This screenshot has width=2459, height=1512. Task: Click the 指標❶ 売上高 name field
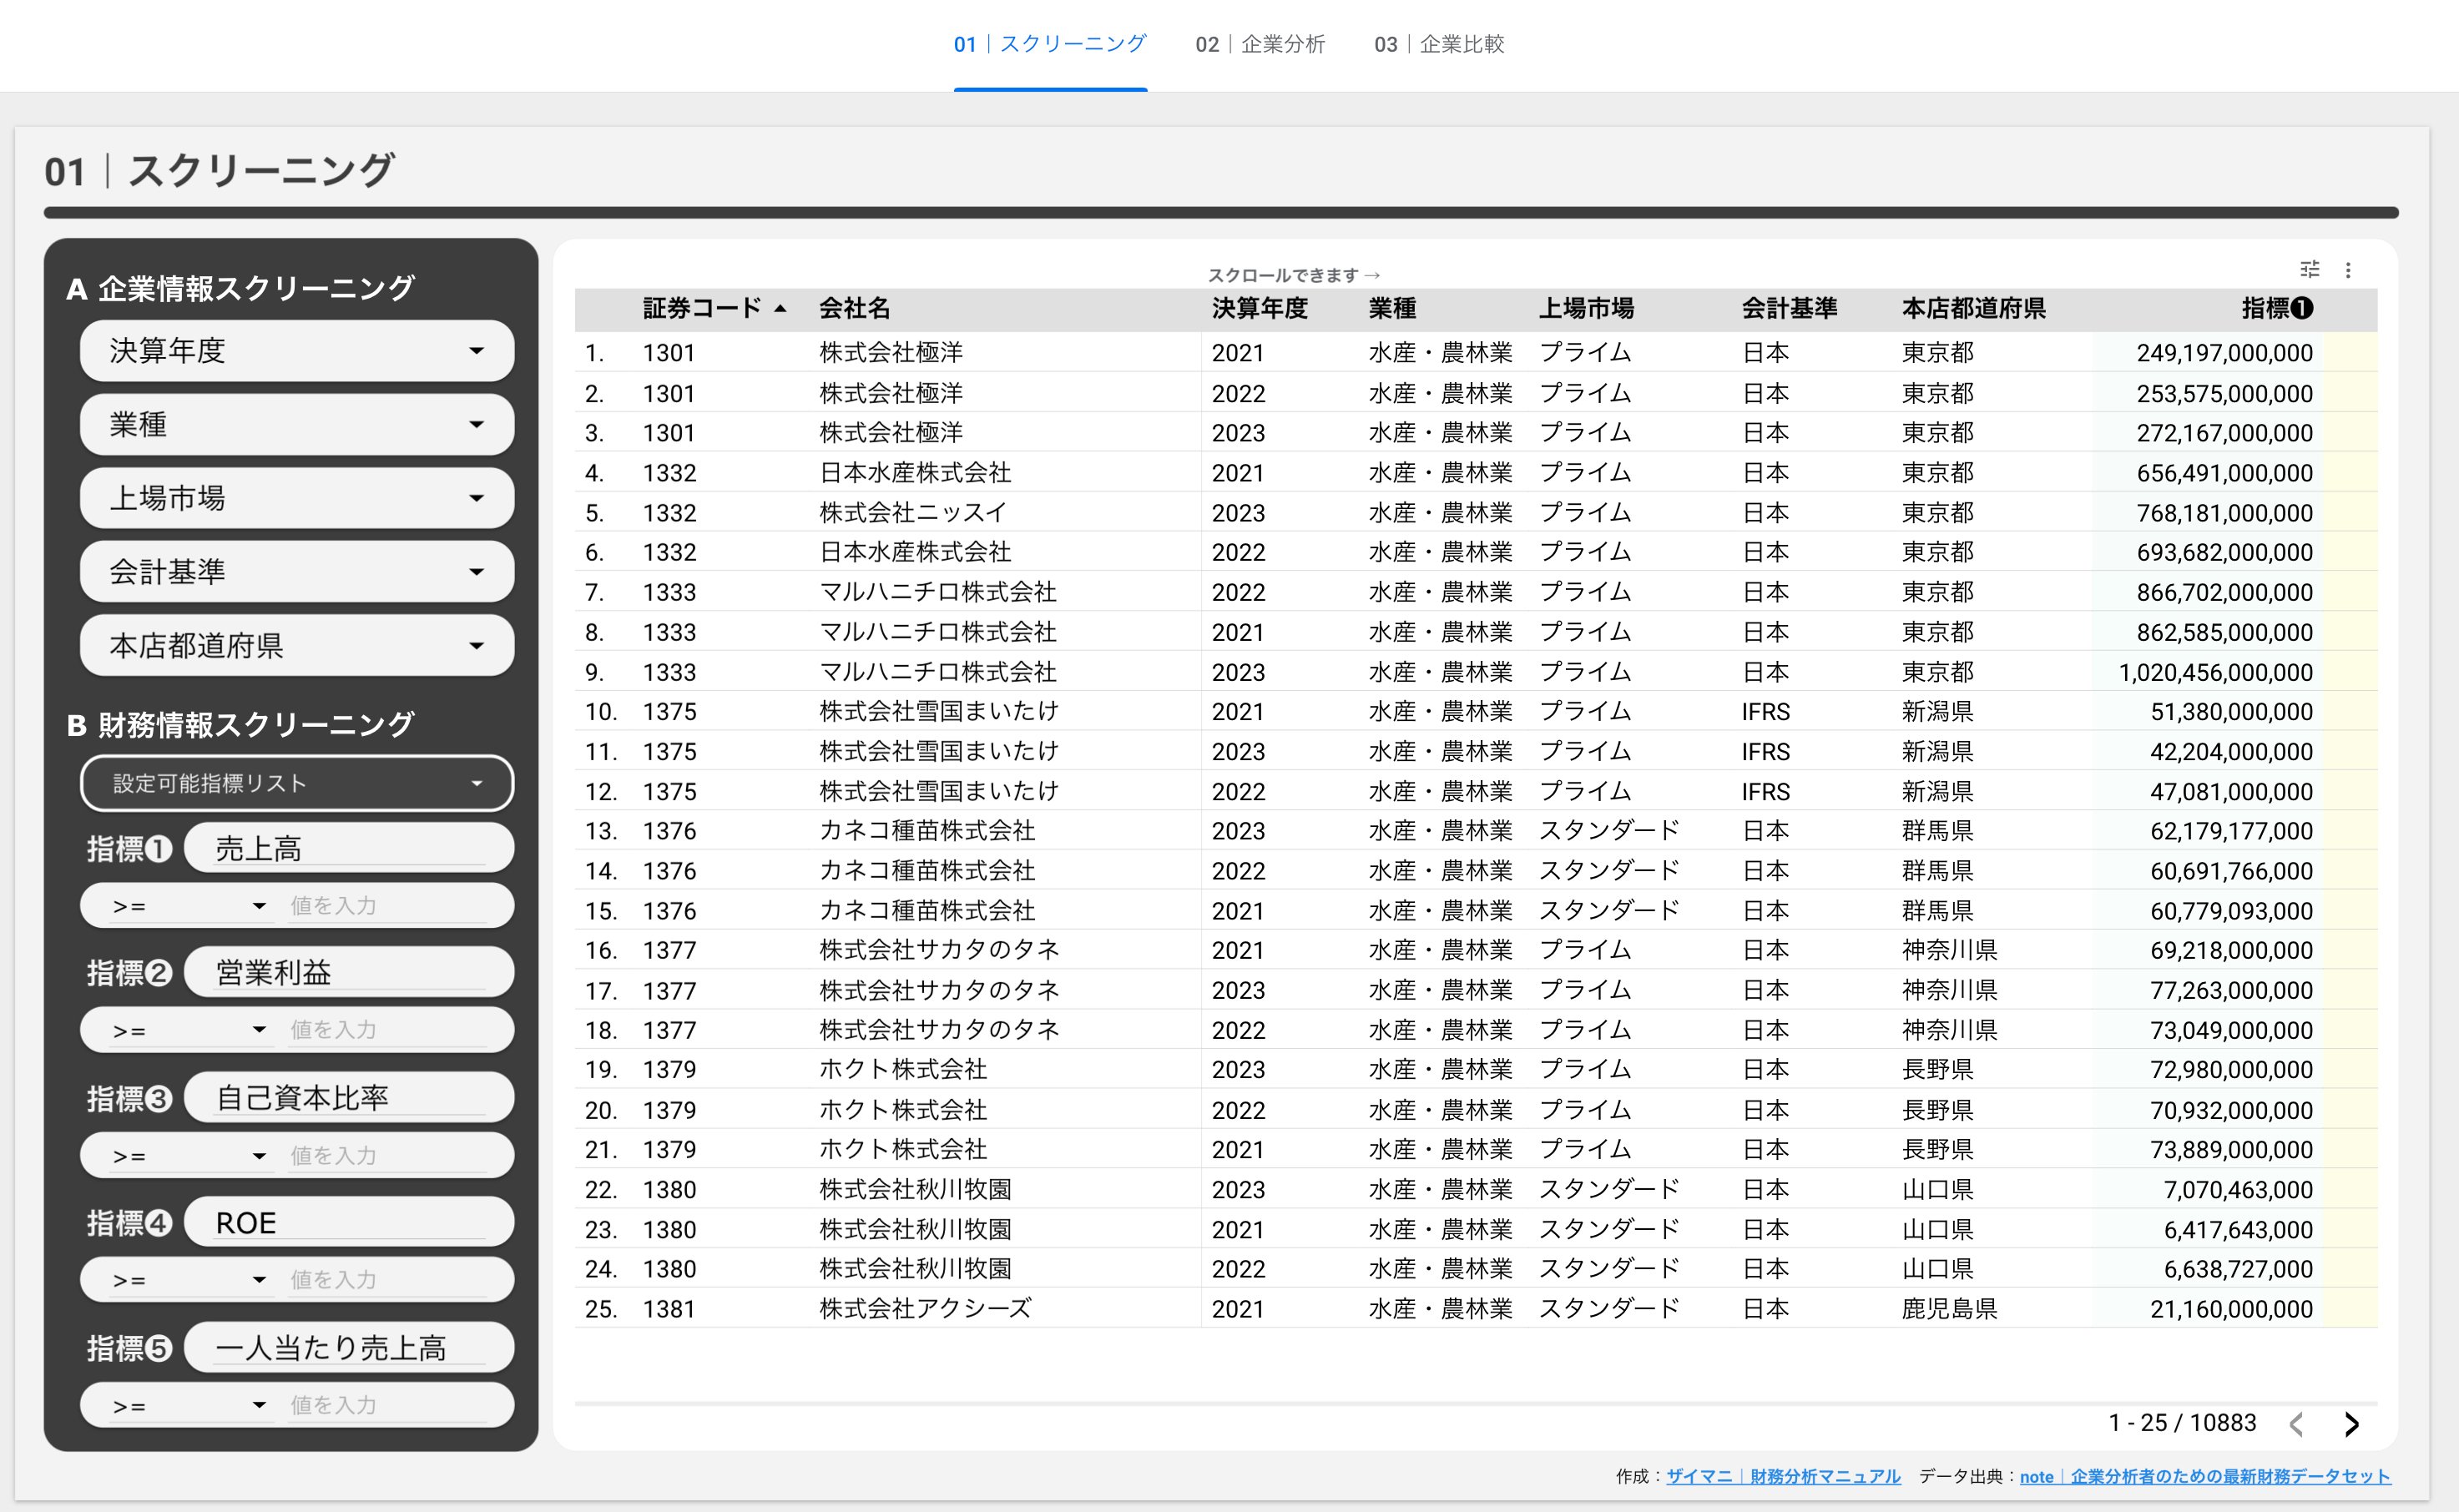[x=348, y=849]
